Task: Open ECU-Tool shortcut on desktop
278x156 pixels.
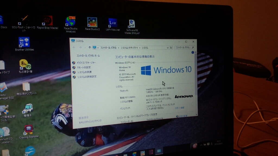Action: [x=24, y=24]
